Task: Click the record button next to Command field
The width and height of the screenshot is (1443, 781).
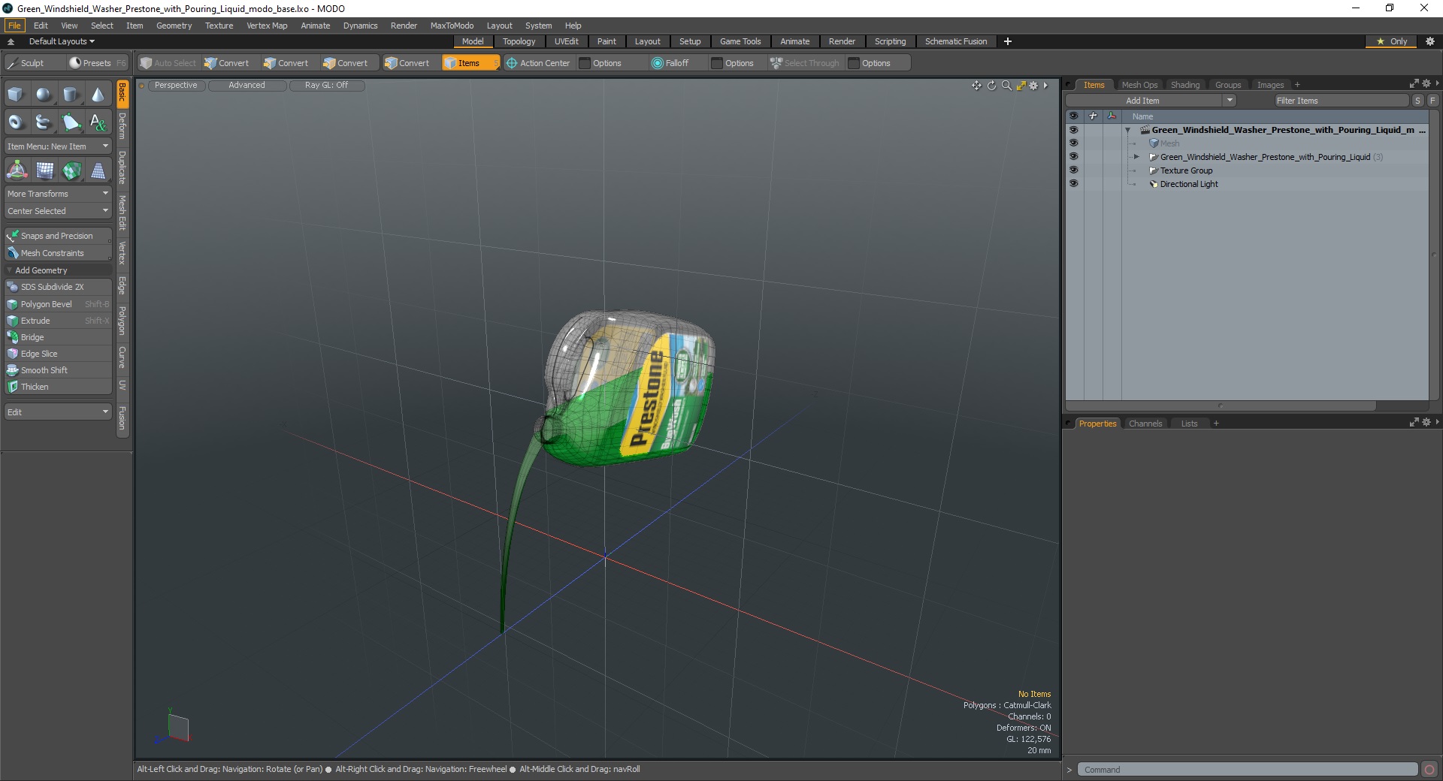Action: (x=1429, y=770)
